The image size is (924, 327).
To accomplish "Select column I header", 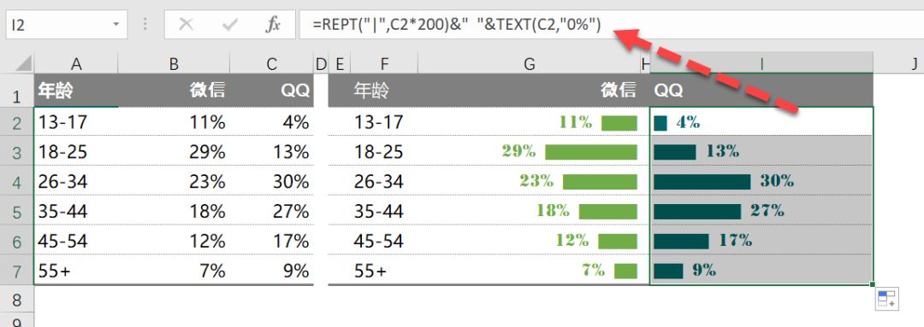I will [x=761, y=63].
